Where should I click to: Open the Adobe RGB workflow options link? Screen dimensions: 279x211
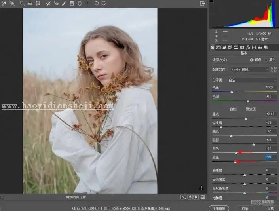coord(121,209)
